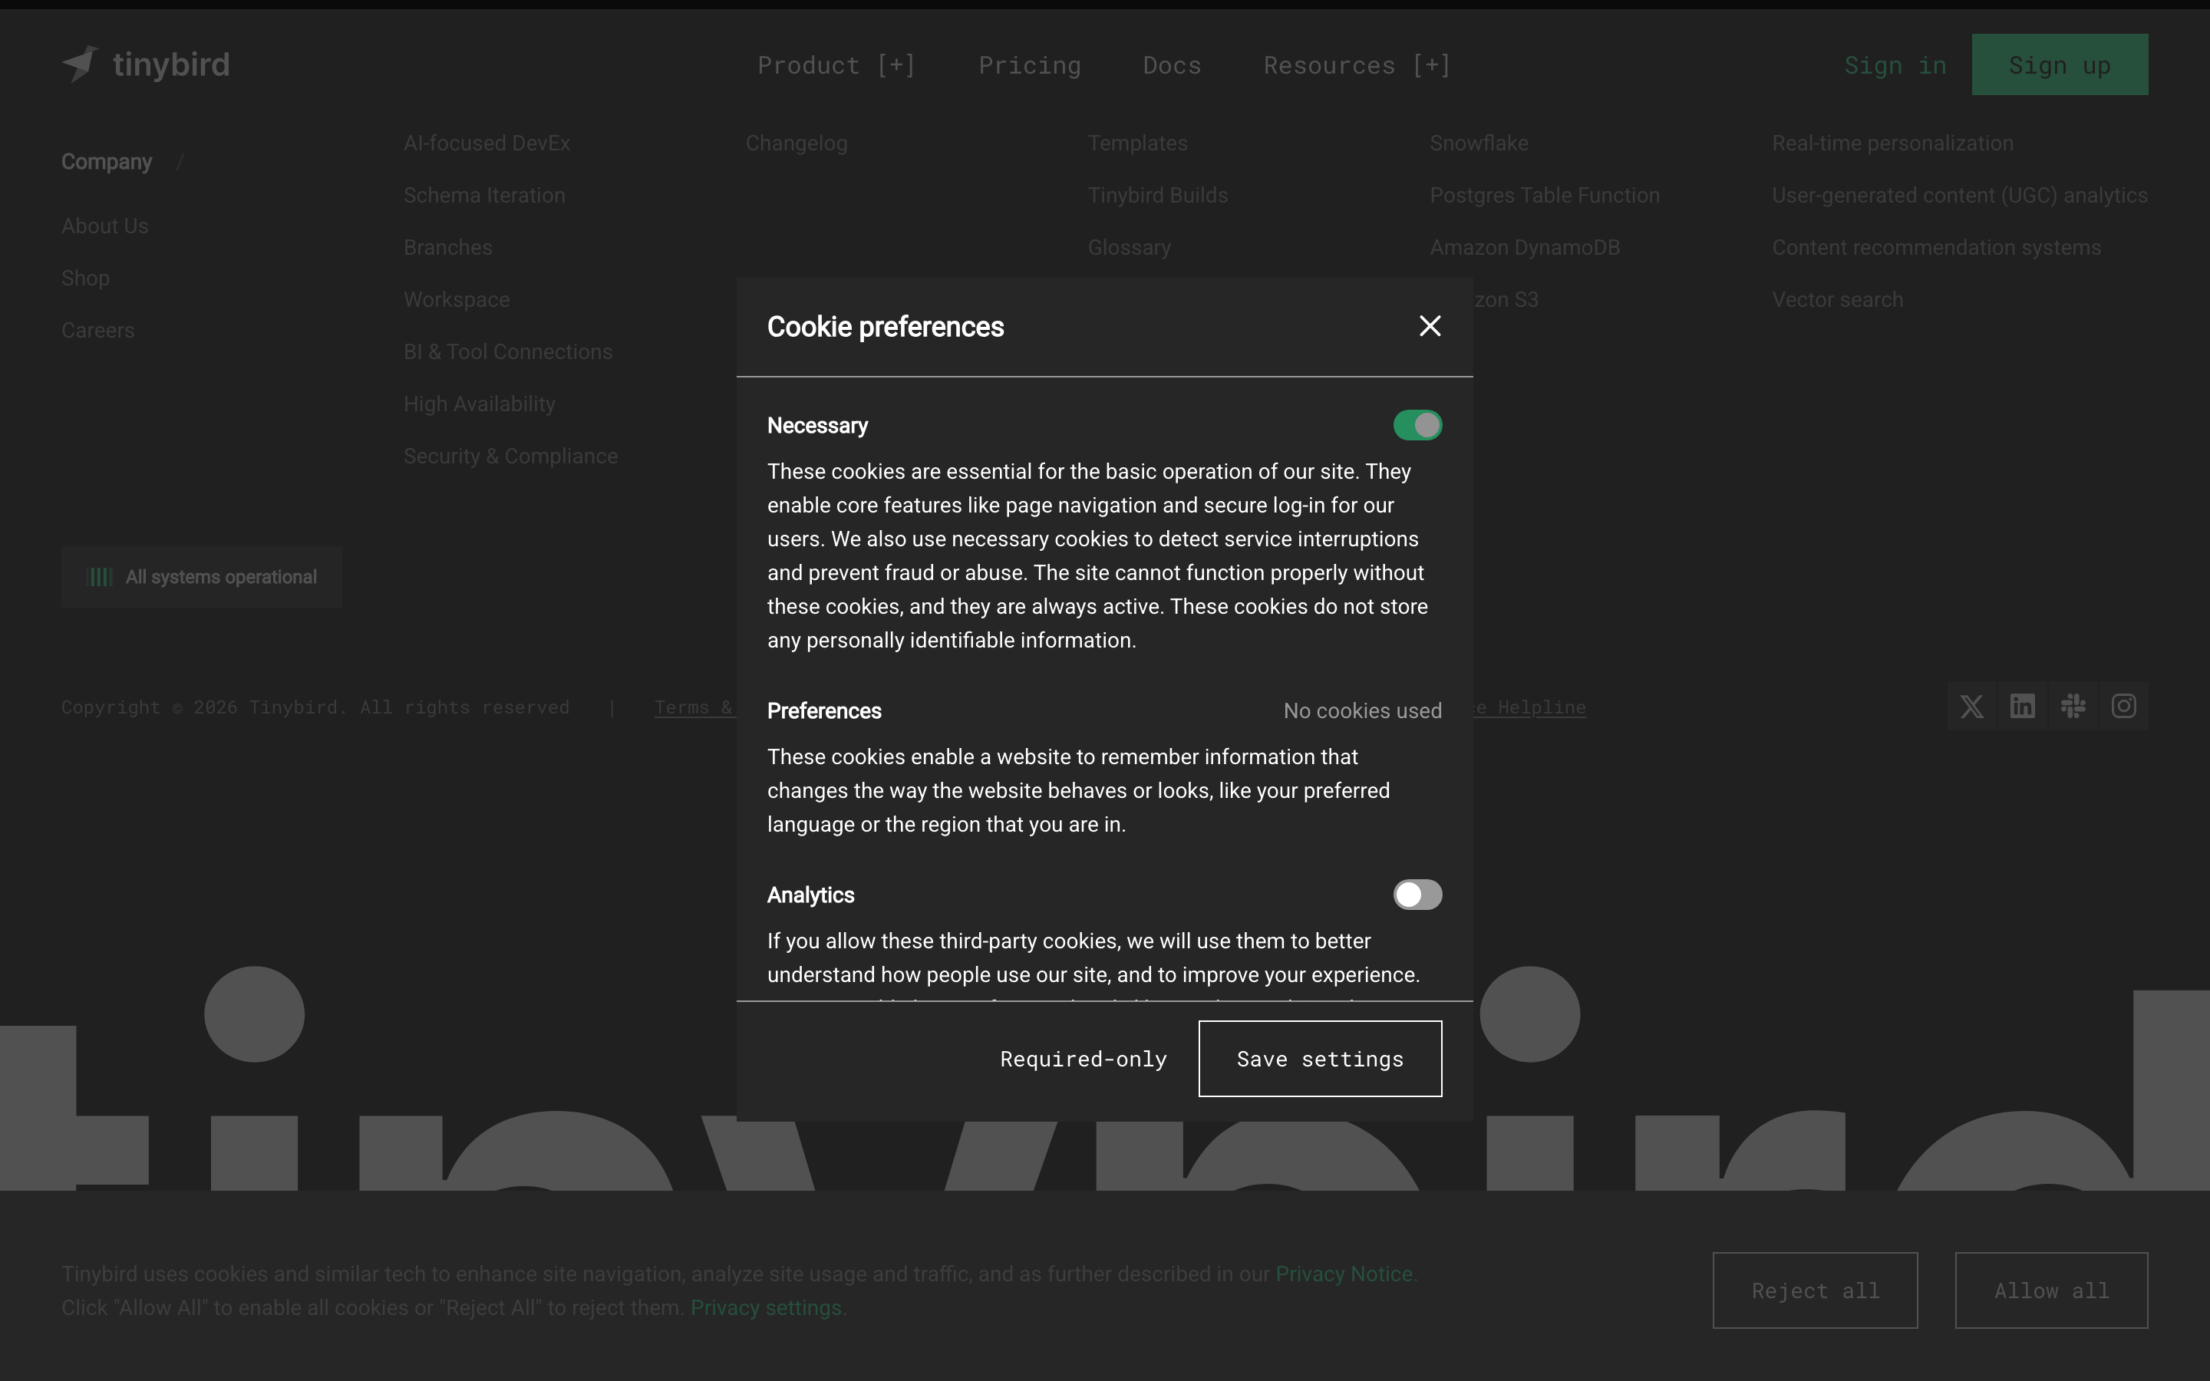Open the Slack social icon
Screen dimensions: 2210x1381
pyautogui.click(x=2073, y=706)
